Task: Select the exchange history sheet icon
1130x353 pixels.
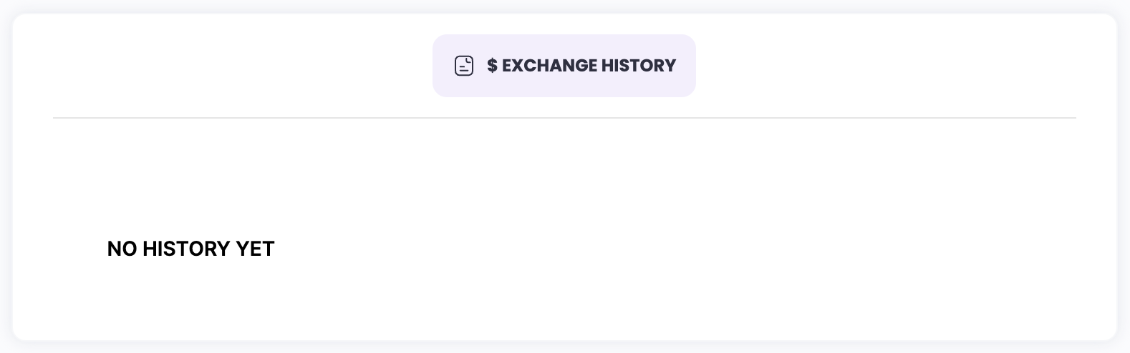Action: coord(464,66)
